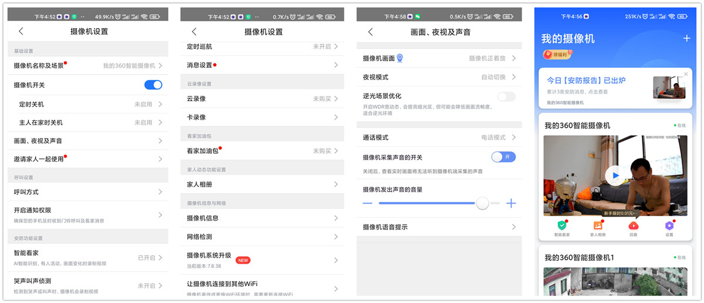
Task: Tap back arrow on 画面、夜视及声音 screen
Action: pos(370,32)
